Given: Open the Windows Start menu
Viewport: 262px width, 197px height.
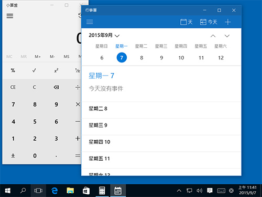Looking at the screenshot, I should point(7,191).
